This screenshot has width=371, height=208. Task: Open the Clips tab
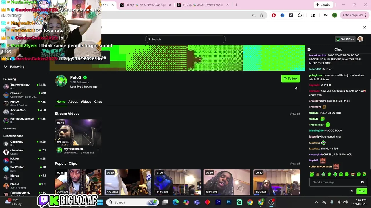pos(98,102)
